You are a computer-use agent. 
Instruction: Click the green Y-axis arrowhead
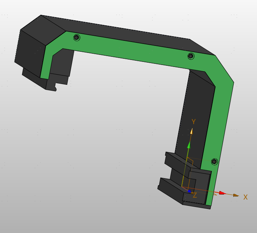(189, 145)
